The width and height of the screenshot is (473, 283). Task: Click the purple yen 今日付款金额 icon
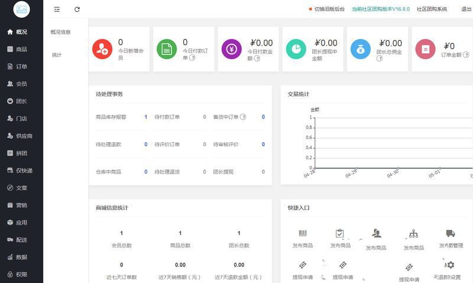[x=231, y=49]
